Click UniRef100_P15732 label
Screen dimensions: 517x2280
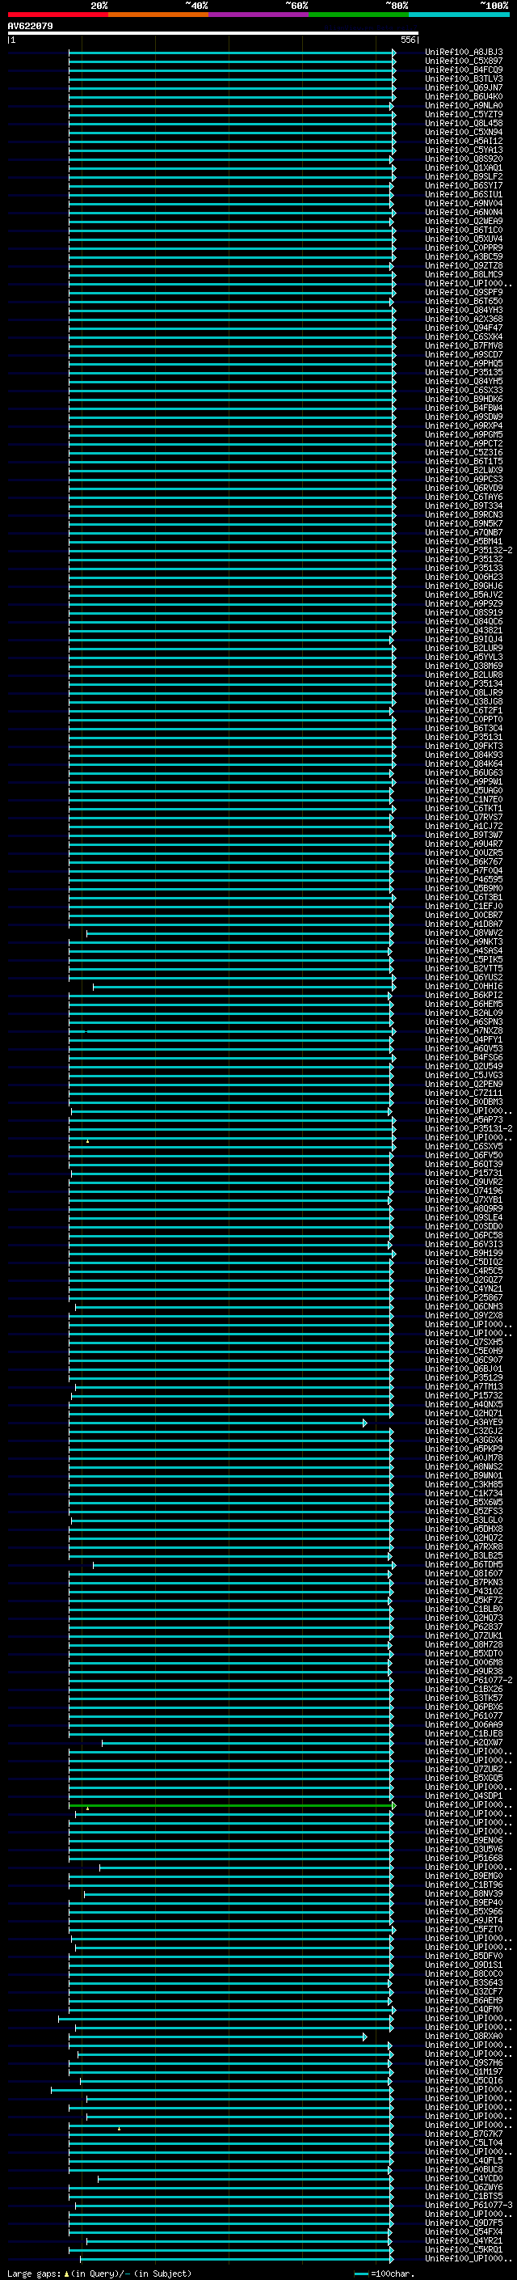point(464,1396)
